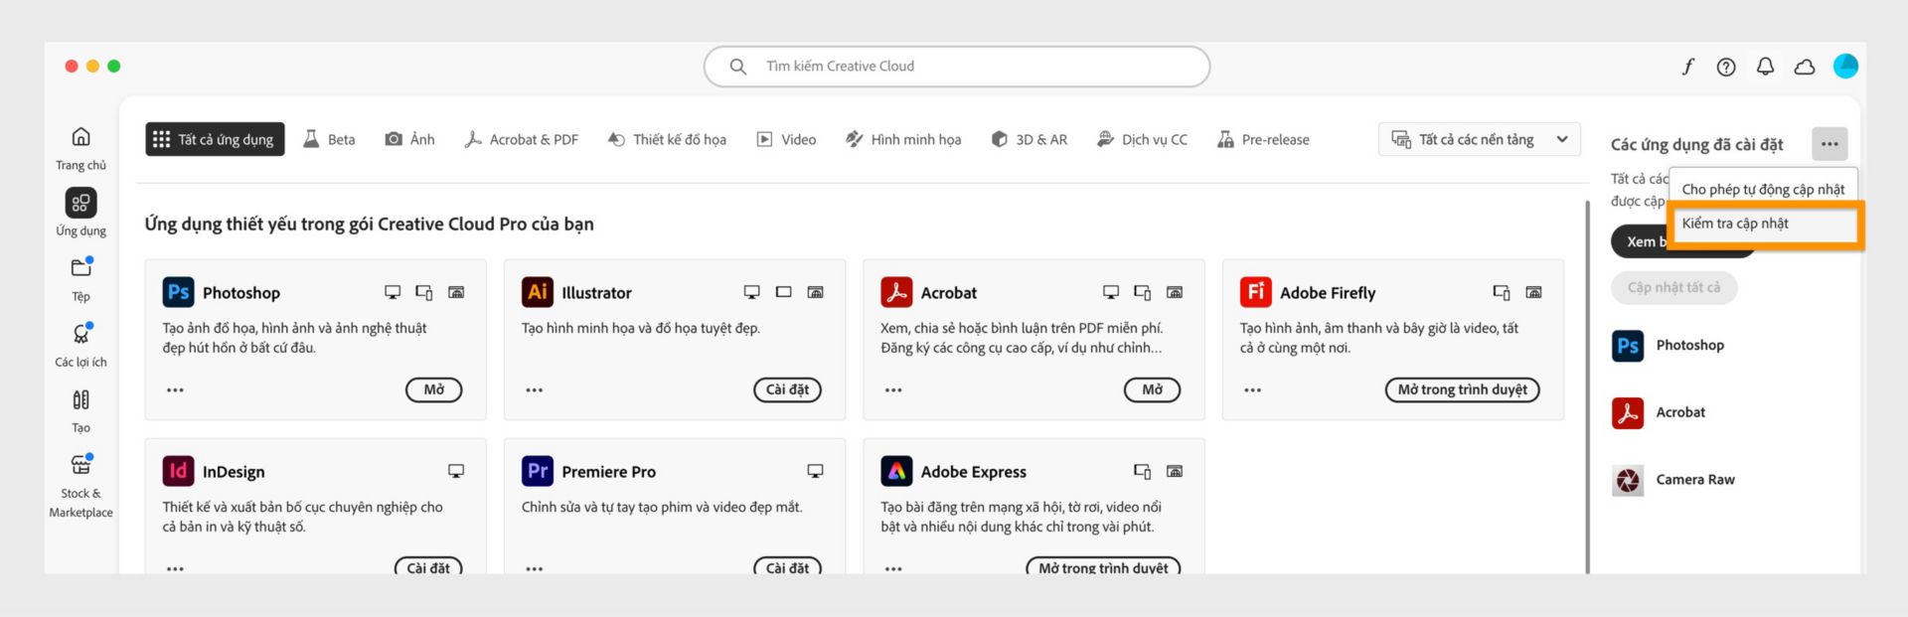The image size is (1908, 617).
Task: Select the Video category tab
Action: click(x=786, y=139)
